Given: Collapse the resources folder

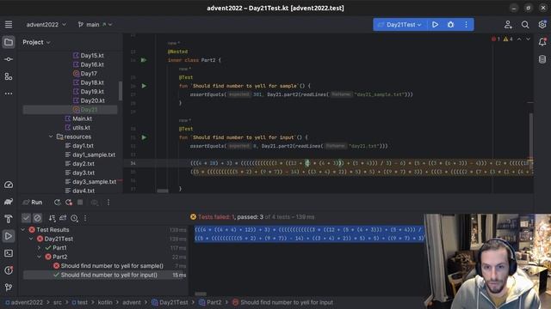Looking at the screenshot, I should pos(51,136).
